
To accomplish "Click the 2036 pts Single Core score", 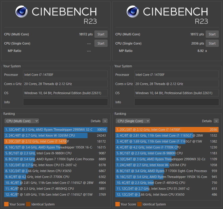I will tap(198, 43).
